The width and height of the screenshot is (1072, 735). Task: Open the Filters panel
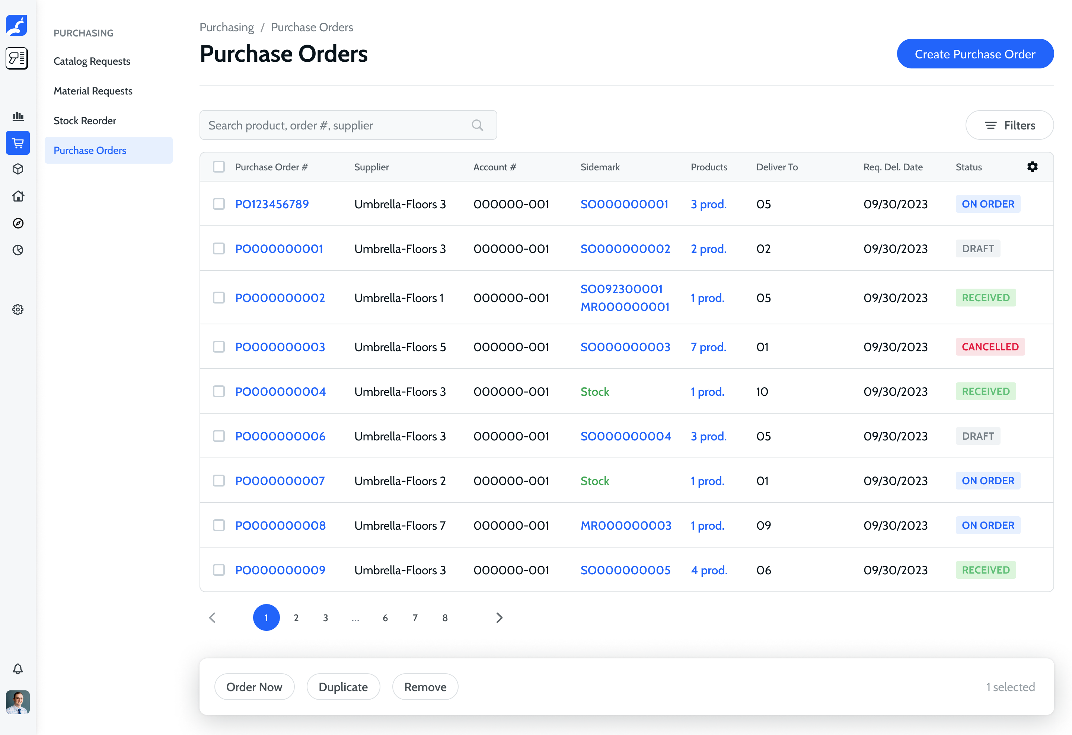point(1009,125)
